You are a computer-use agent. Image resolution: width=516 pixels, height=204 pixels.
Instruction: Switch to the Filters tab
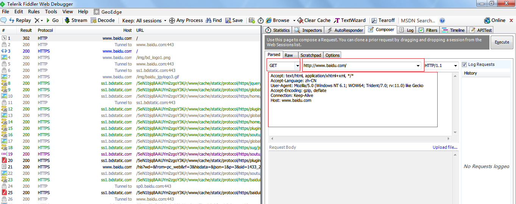[428, 30]
